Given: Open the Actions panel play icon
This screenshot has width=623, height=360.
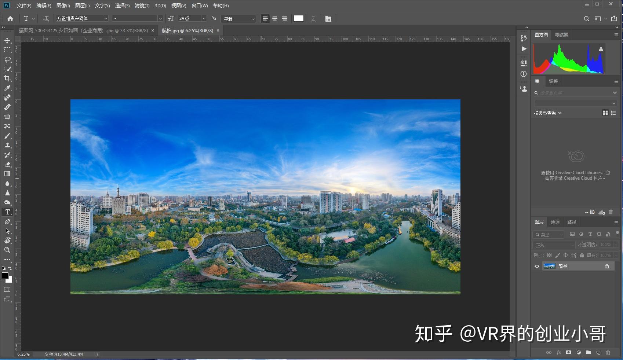Looking at the screenshot, I should (x=524, y=48).
